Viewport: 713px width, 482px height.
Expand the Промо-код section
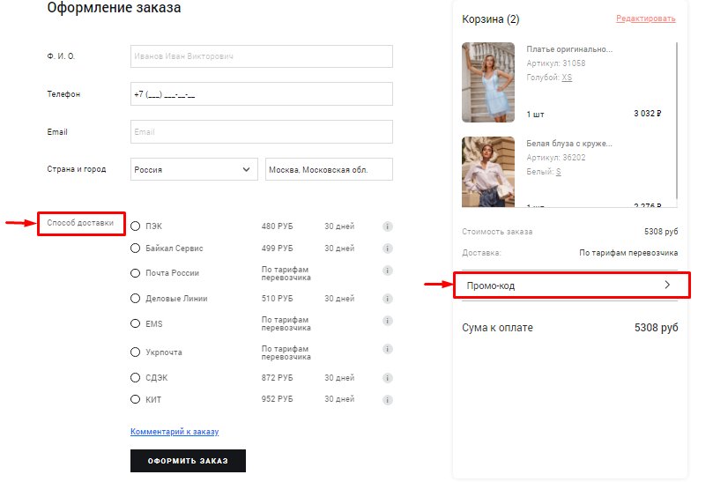(x=572, y=285)
